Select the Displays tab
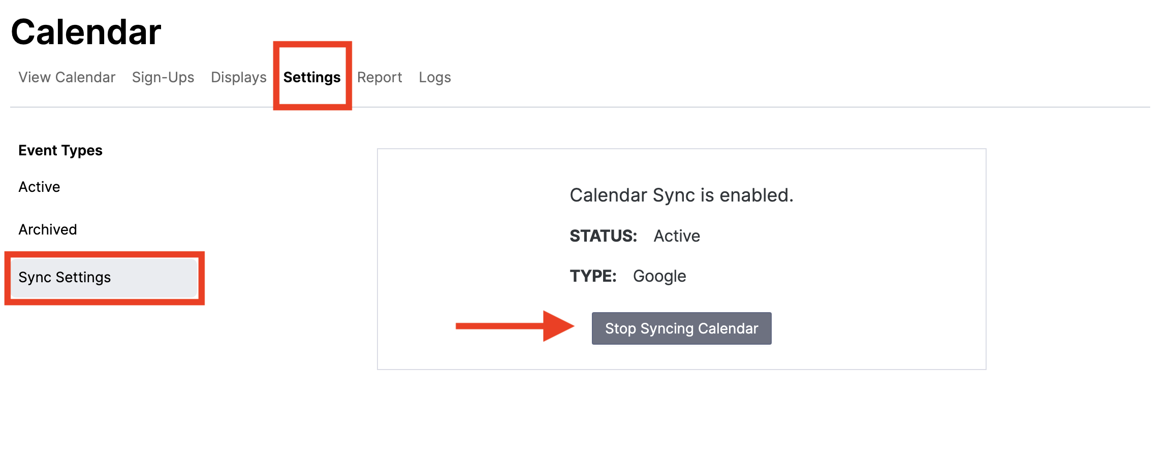Viewport: 1169px width, 467px height. pos(238,77)
